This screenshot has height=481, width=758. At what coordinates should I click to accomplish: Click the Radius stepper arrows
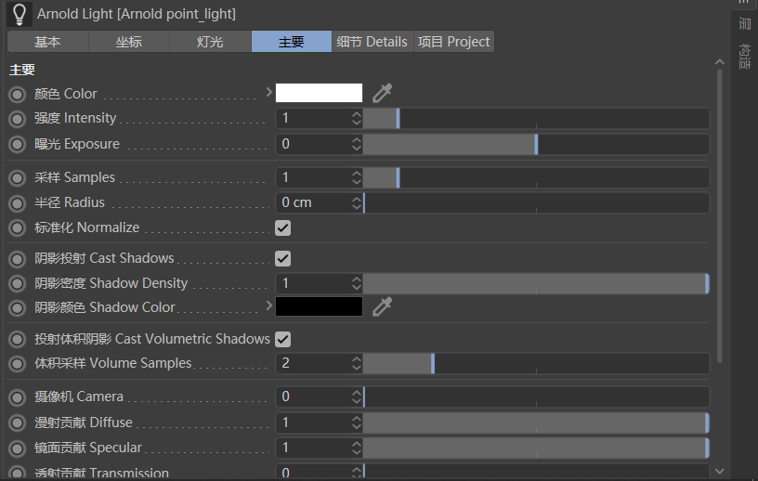(357, 202)
